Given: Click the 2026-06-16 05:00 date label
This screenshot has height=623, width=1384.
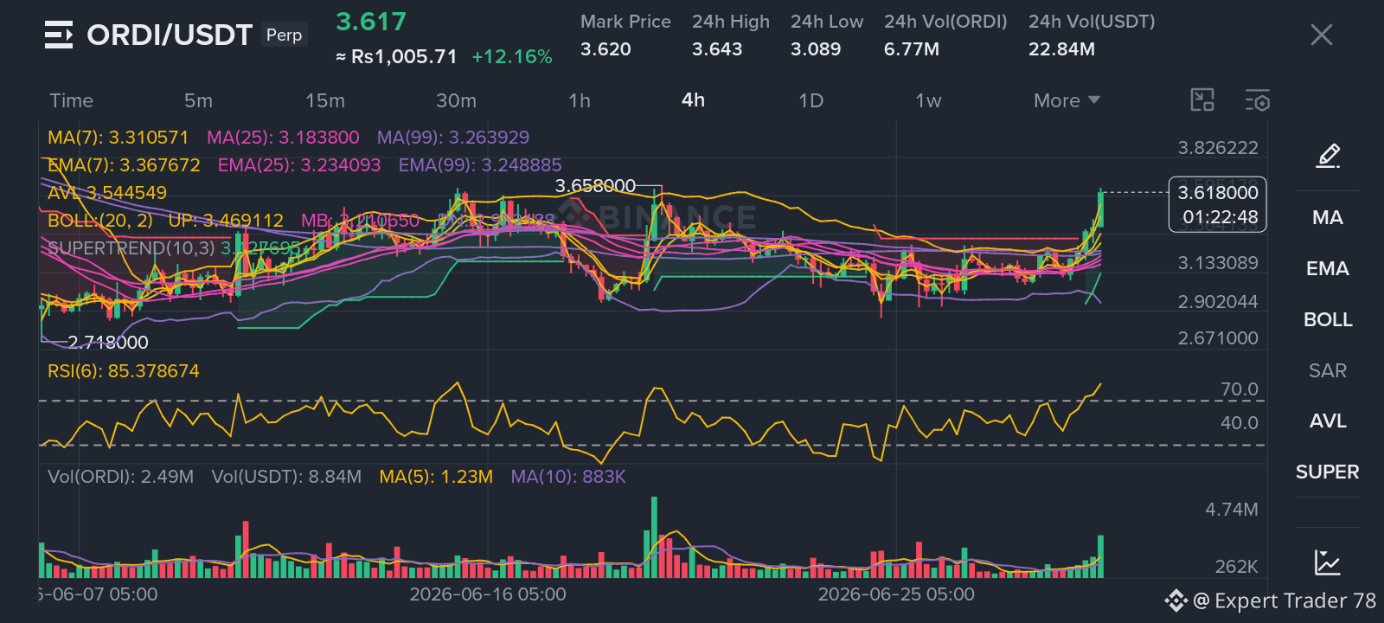Looking at the screenshot, I should coord(488,594).
